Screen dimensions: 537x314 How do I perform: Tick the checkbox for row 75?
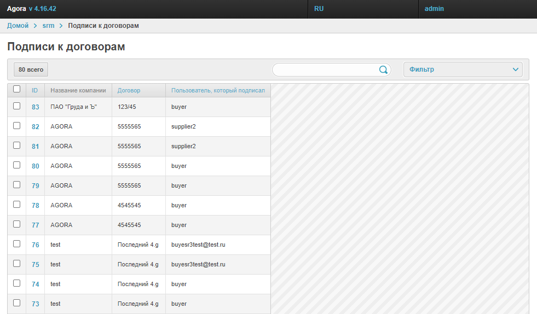(x=16, y=264)
